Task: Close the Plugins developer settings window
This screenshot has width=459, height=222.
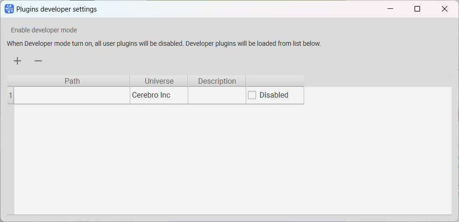Action: [x=444, y=9]
